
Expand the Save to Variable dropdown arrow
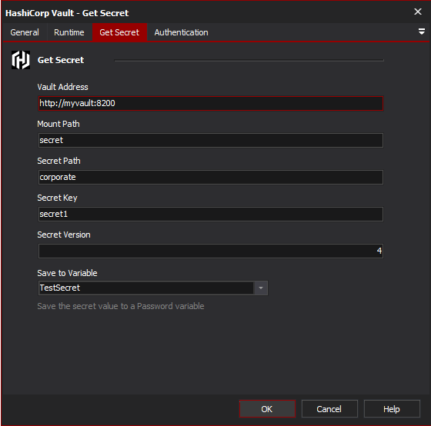(x=261, y=288)
